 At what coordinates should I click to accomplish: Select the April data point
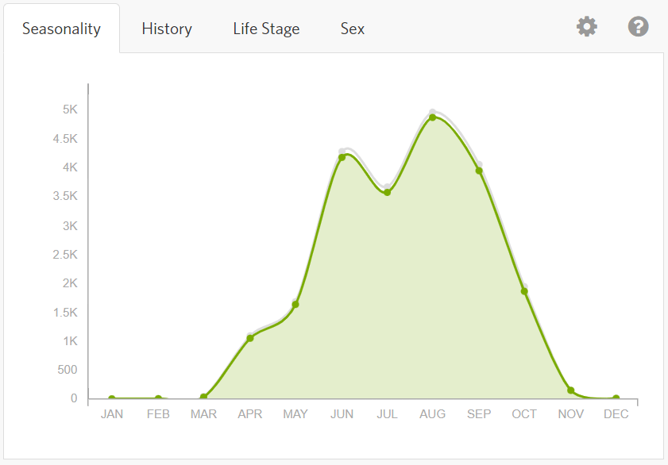tap(250, 338)
